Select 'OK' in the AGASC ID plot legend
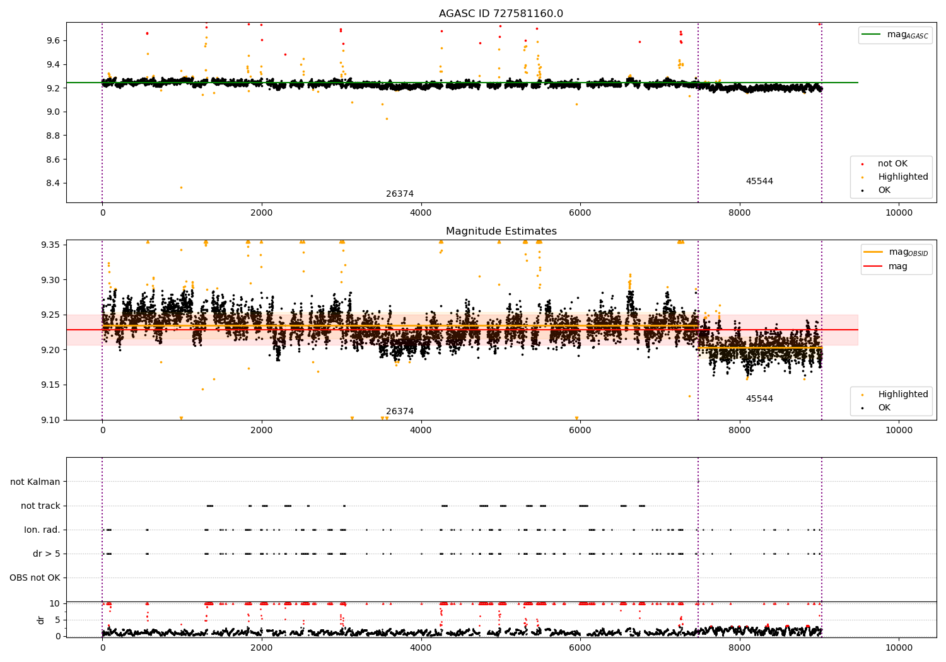 pyautogui.click(x=884, y=190)
